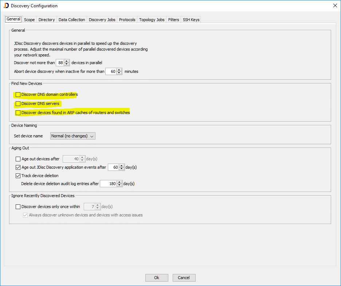Decrease inactivity abort minutes with down arrow
Viewport: 341px width, 286px height.
(119, 73)
